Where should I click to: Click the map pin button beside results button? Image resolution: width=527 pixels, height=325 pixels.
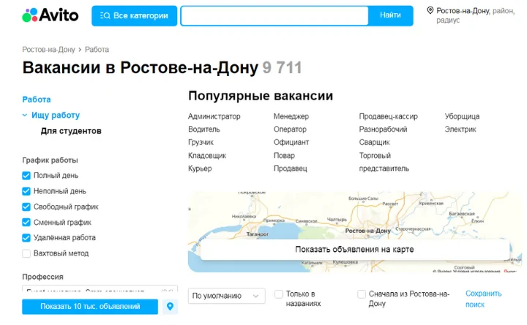pos(171,307)
